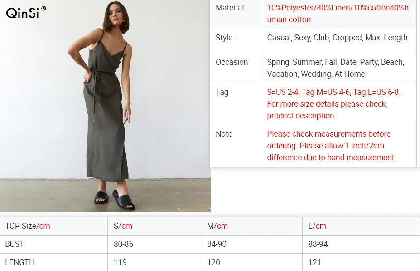The width and height of the screenshot is (420, 271).
Task: Select the S/cm size column header
Action: coord(123,226)
